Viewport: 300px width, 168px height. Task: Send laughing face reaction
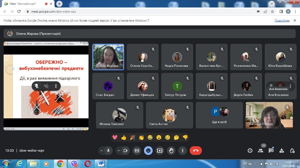[x=150, y=137]
